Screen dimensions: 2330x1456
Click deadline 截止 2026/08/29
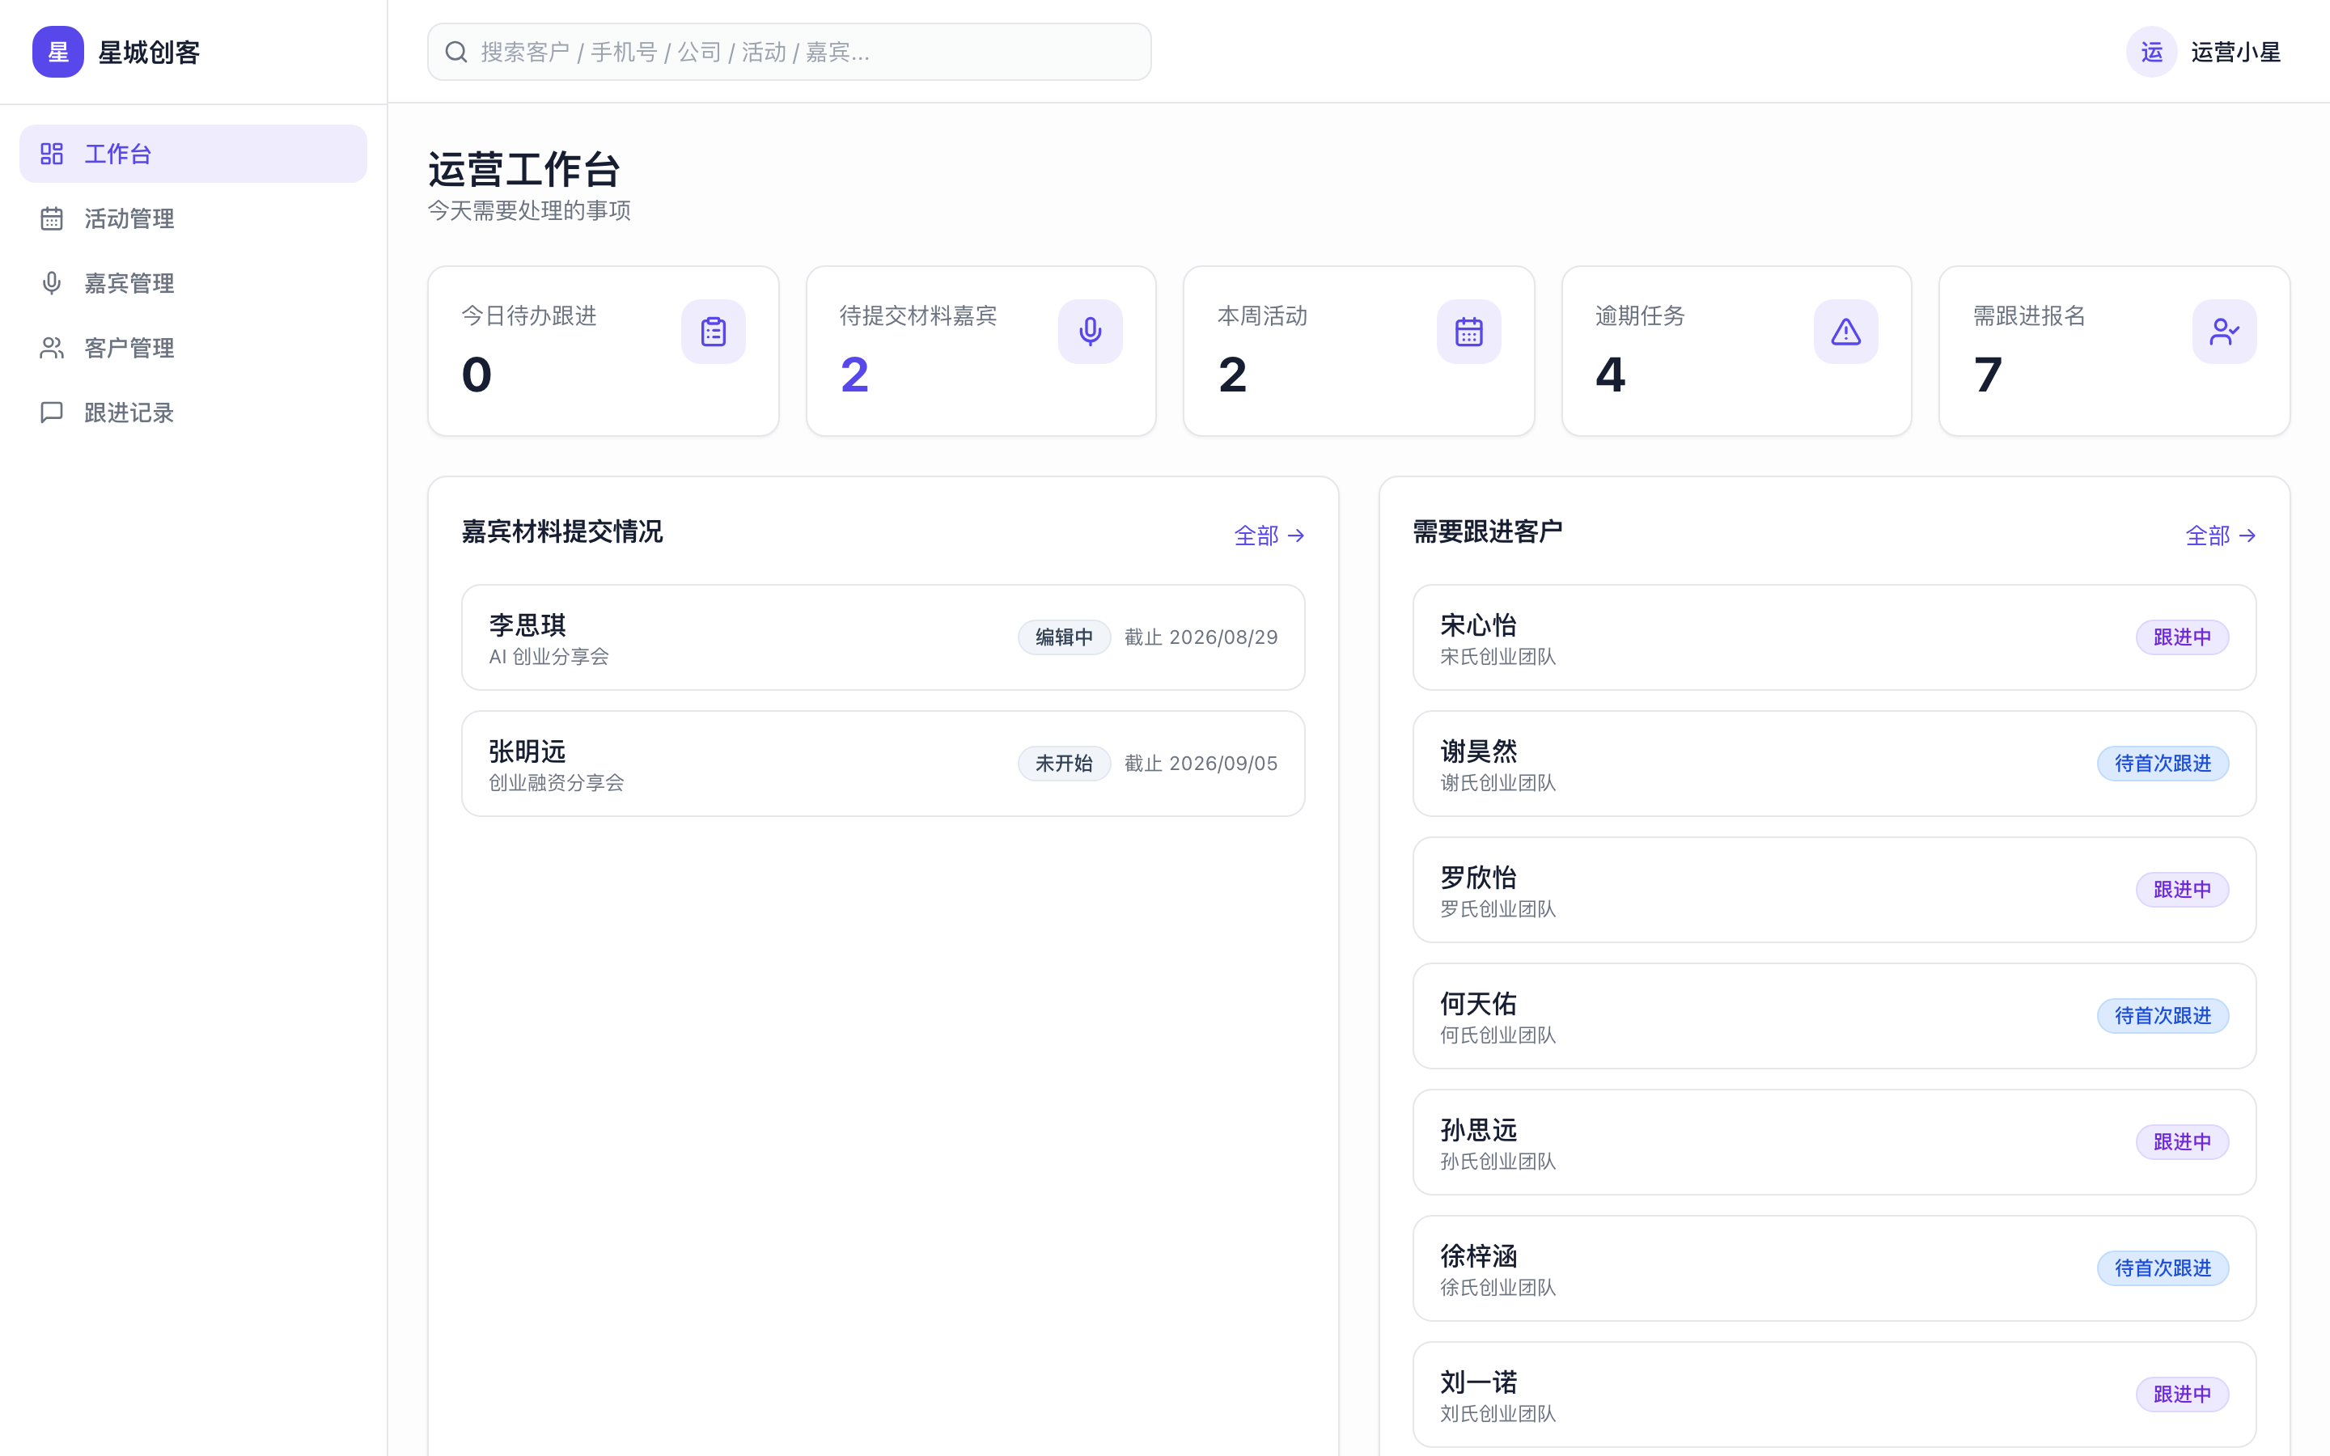(x=1201, y=637)
